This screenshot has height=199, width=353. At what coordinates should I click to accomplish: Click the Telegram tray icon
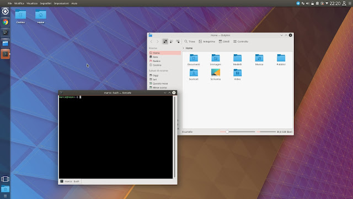tap(298, 3)
